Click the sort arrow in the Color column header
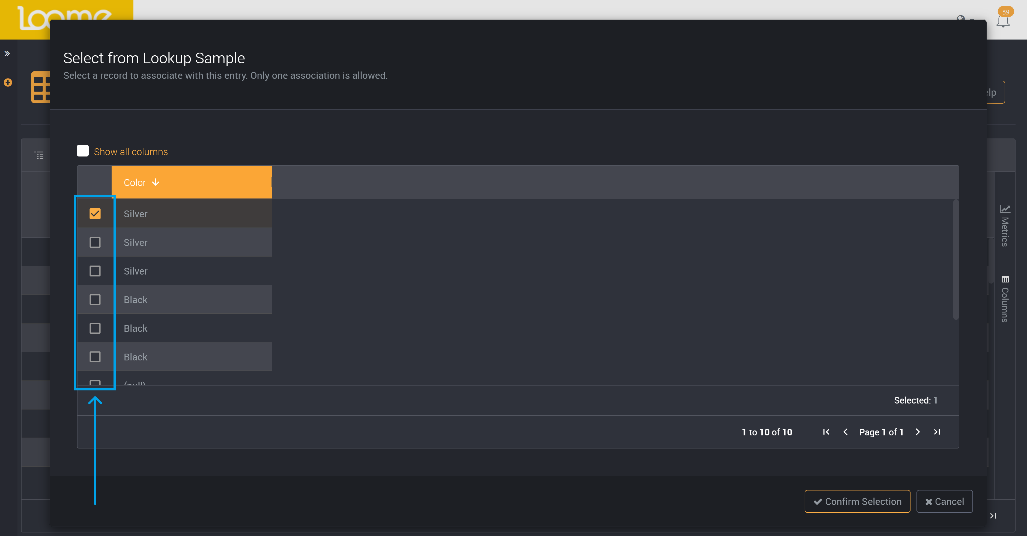1027x536 pixels. click(x=156, y=182)
